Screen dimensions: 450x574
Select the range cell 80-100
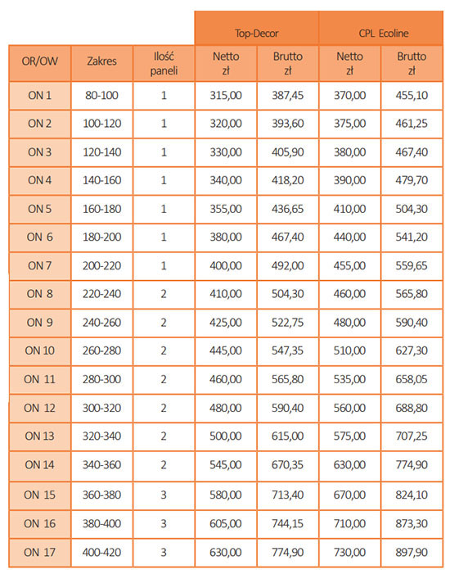[101, 96]
